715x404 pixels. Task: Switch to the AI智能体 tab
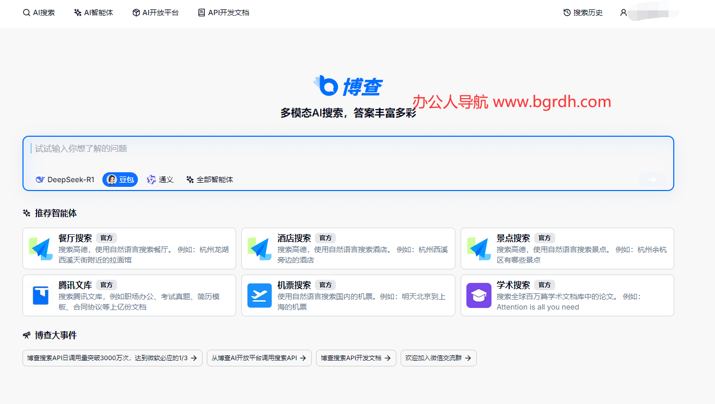tap(93, 12)
